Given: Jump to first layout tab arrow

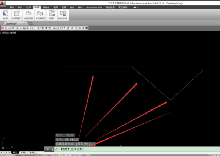Looking at the screenshot, I should click(1, 152).
